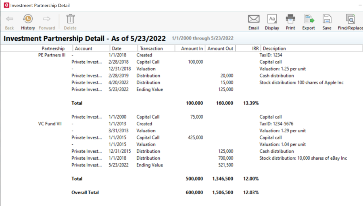363x206 pixels.
Task: Click the Partnership column header
Action: 53,48
